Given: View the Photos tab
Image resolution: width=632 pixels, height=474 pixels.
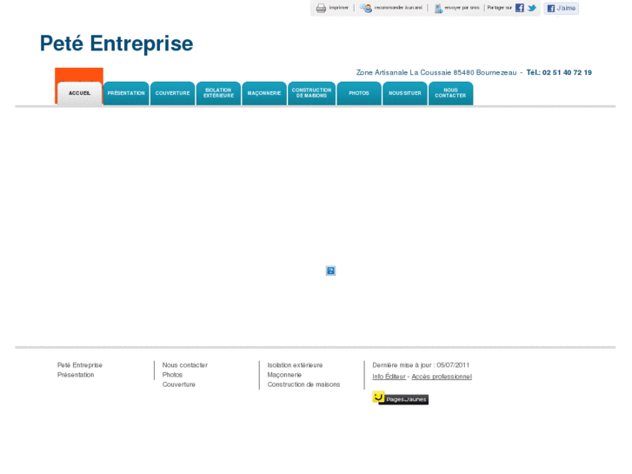Looking at the screenshot, I should (359, 93).
